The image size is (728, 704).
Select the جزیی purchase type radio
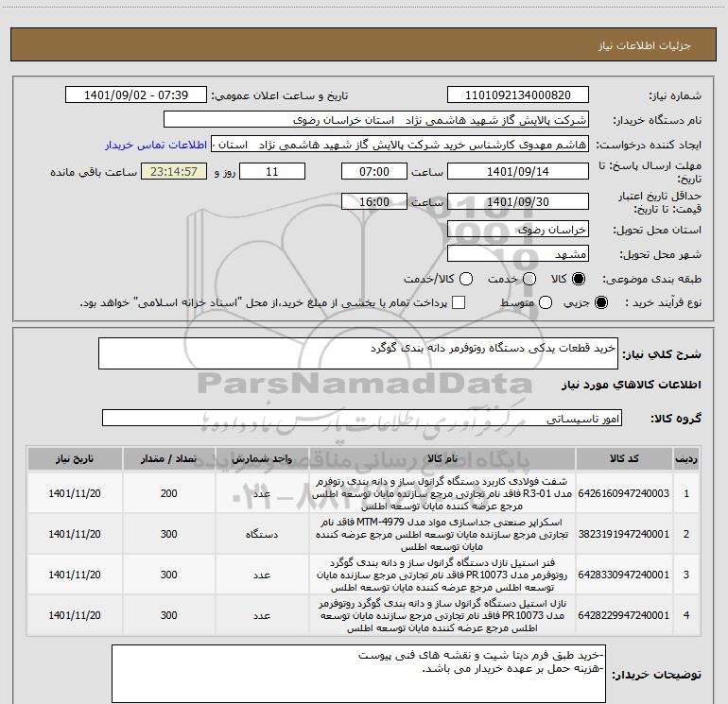coord(600,302)
